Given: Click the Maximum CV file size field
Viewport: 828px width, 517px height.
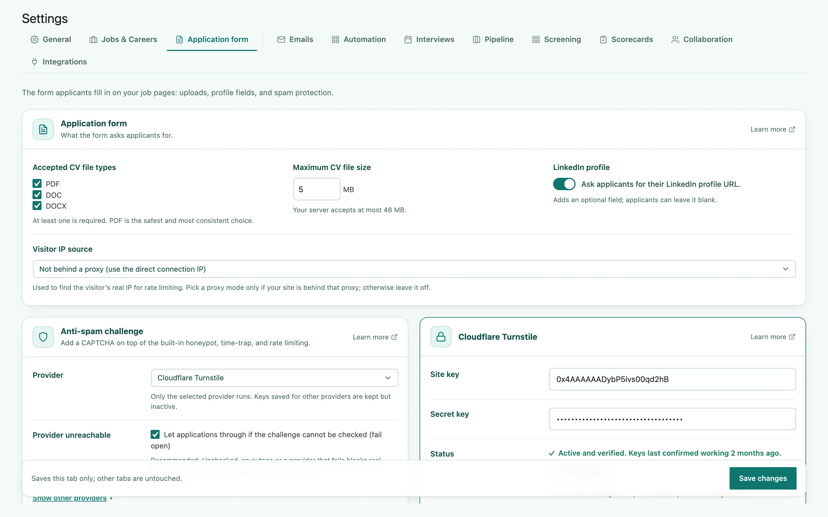Looking at the screenshot, I should pyautogui.click(x=317, y=189).
